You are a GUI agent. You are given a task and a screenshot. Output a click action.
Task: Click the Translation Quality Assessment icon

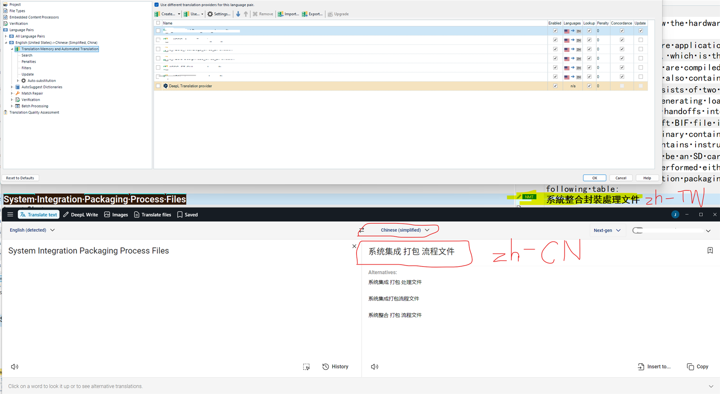point(6,112)
